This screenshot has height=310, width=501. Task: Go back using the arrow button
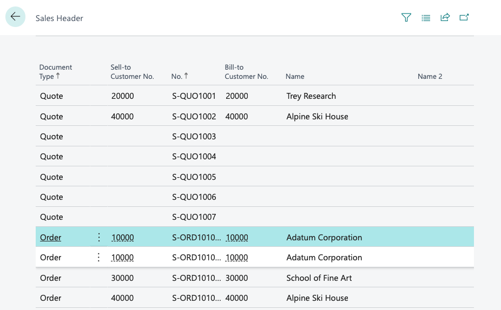[x=15, y=17]
